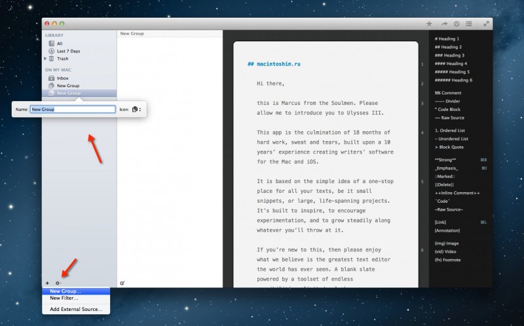Choose New Group... from the menu
Image resolution: width=524 pixels, height=326 pixels.
tap(65, 291)
